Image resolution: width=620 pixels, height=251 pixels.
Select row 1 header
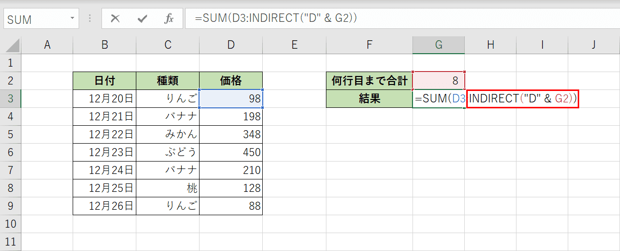point(11,63)
